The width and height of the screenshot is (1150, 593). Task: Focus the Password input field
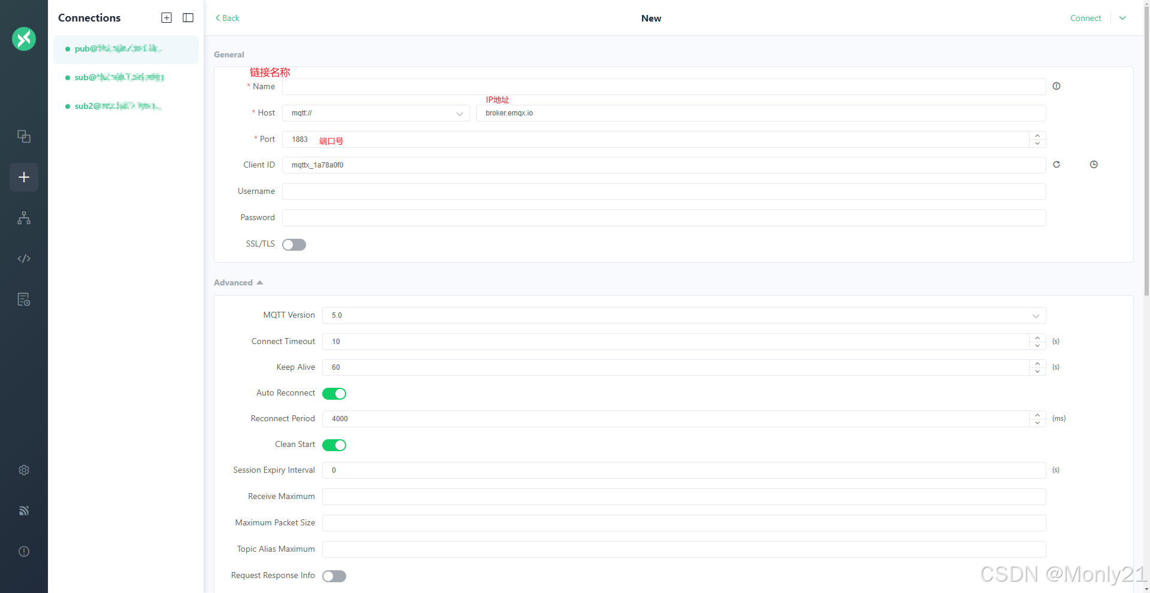click(664, 218)
